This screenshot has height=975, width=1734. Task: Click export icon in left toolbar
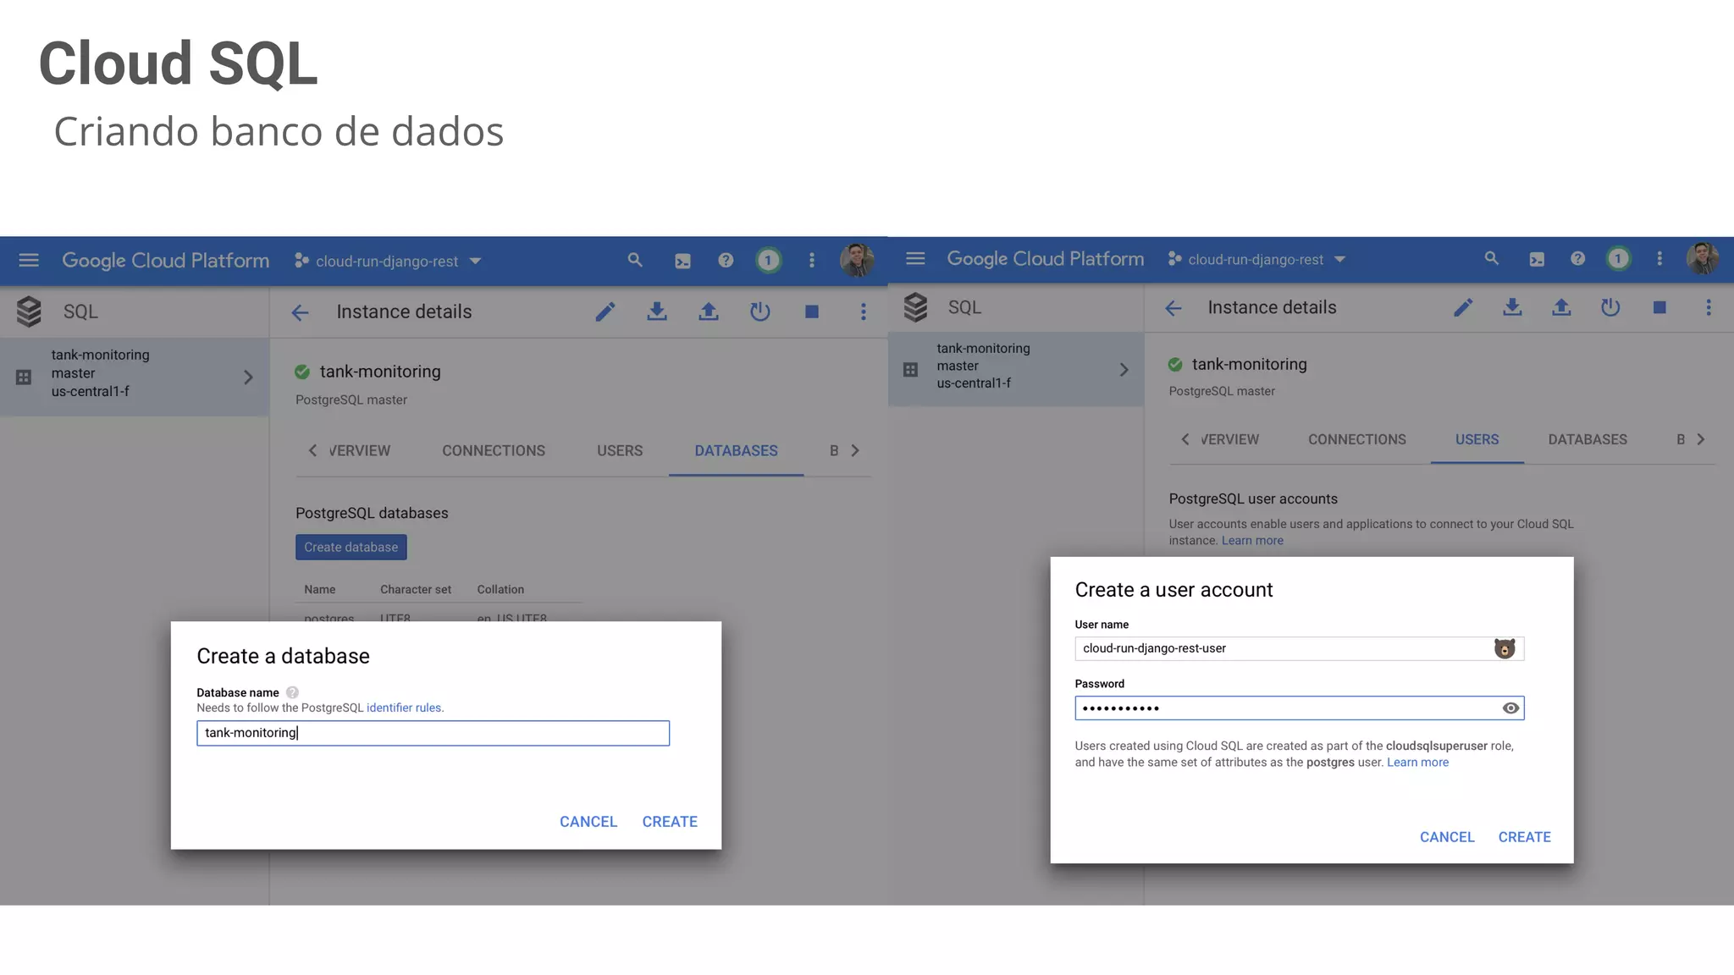(709, 312)
